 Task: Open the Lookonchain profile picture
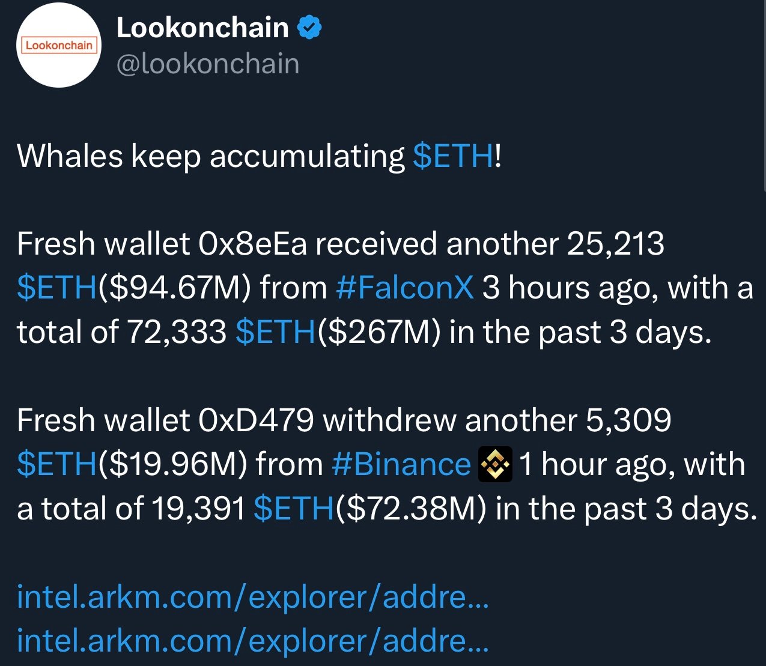click(59, 46)
